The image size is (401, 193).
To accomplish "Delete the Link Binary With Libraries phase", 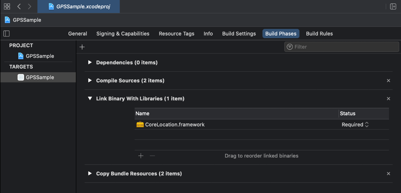I will click(x=388, y=99).
